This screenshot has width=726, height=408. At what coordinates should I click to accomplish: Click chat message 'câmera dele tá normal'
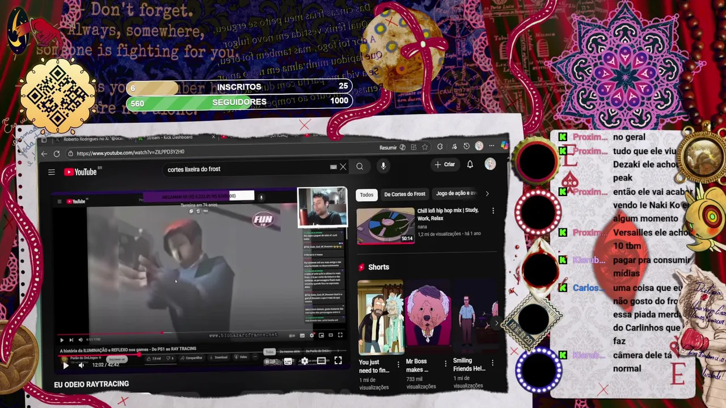pyautogui.click(x=642, y=362)
